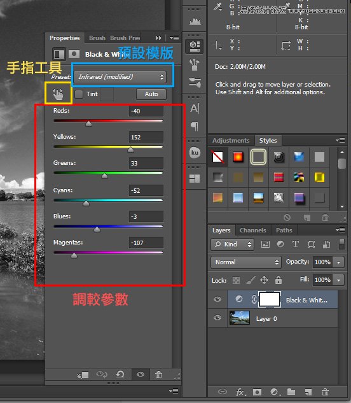Screen dimensions: 351x403
Task: Switch to the Paths tab
Action: [x=284, y=230]
